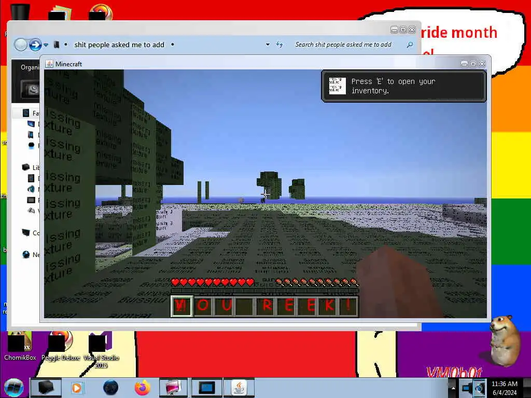
Task: Click Explorer's greyed-out back arrow button
Action: (x=21, y=45)
